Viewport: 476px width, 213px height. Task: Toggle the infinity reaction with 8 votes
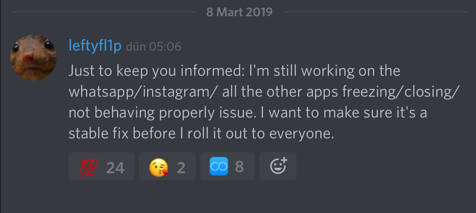click(227, 167)
